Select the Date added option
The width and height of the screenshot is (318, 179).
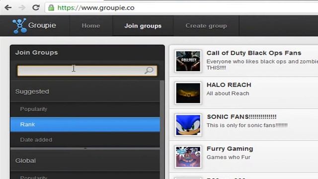pyautogui.click(x=85, y=140)
